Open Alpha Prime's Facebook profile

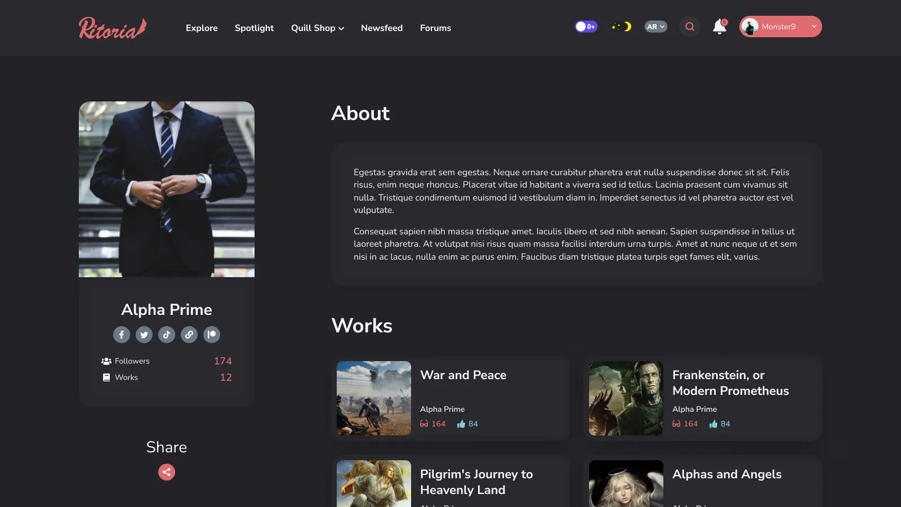tap(122, 335)
